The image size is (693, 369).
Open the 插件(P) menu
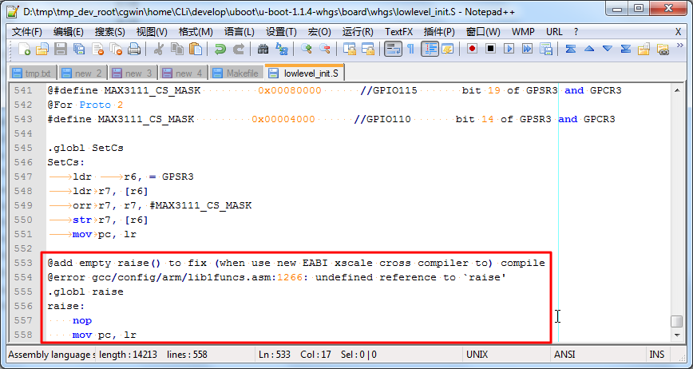439,32
